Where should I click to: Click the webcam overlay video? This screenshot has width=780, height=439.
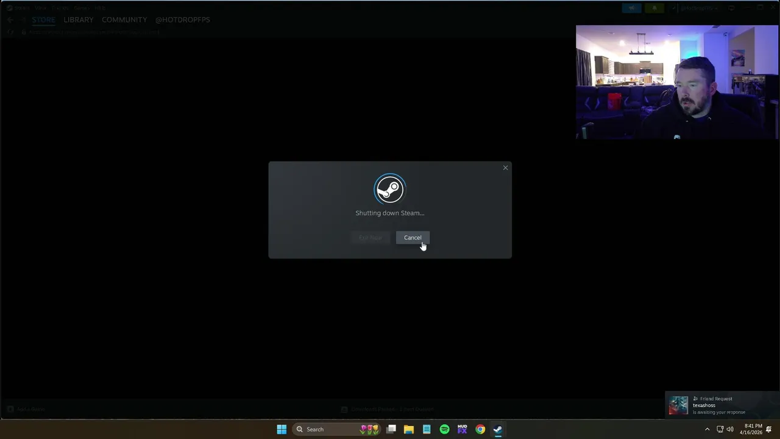(x=676, y=82)
